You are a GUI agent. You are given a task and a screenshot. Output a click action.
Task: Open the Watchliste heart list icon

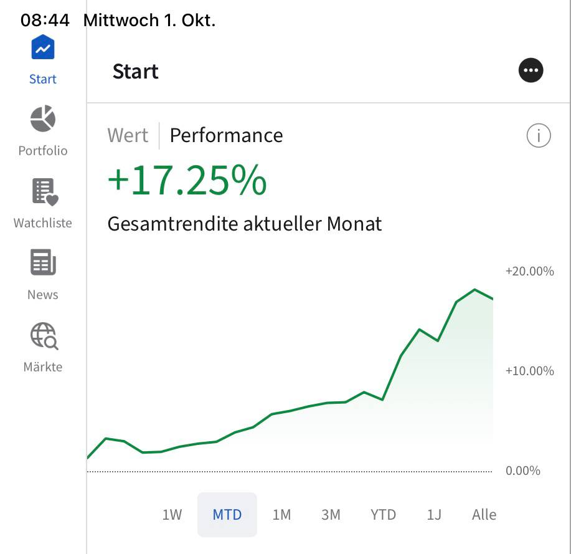(x=44, y=191)
